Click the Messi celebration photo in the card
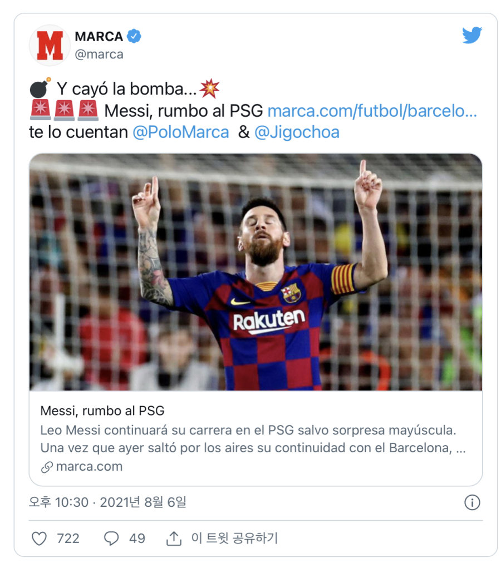The width and height of the screenshot is (501, 568). pyautogui.click(x=256, y=272)
